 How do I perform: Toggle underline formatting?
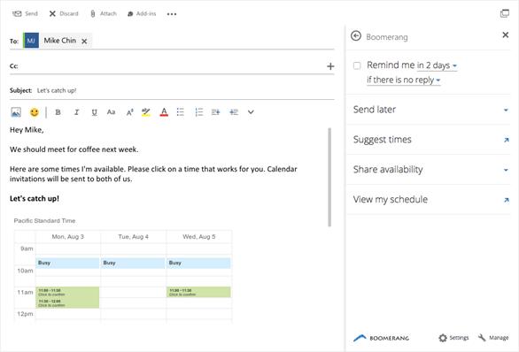[x=95, y=112]
